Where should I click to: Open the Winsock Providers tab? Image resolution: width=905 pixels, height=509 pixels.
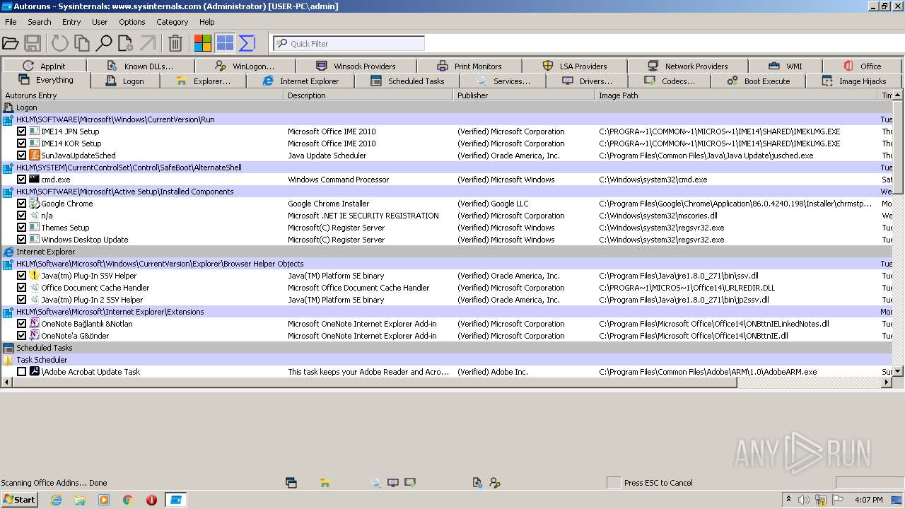pos(356,66)
